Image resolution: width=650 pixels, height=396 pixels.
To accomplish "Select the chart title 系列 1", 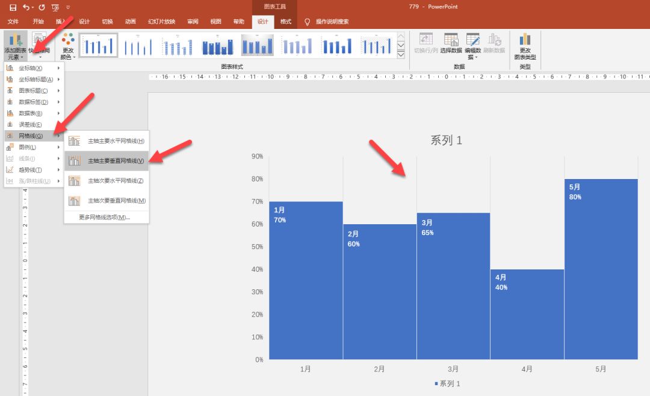I will 446,140.
